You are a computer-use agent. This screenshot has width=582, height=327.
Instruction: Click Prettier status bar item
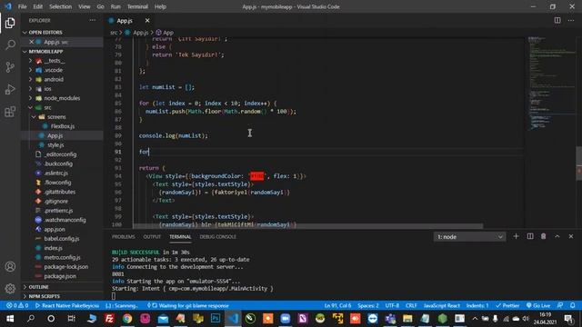(x=507, y=305)
